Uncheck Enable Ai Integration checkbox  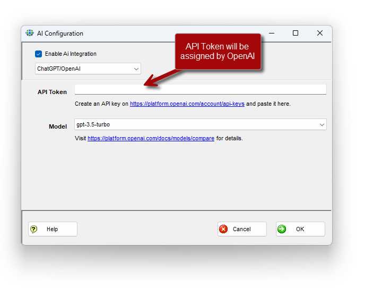38,54
